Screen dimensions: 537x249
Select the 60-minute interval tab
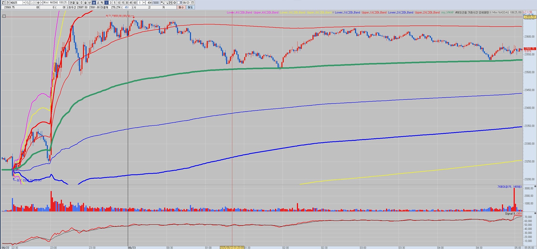(135, 3)
